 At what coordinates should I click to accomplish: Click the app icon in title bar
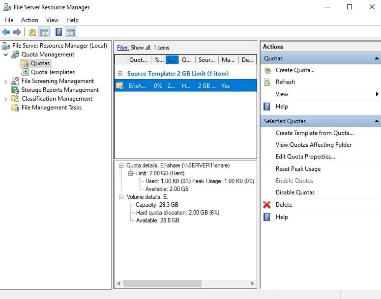(7, 7)
